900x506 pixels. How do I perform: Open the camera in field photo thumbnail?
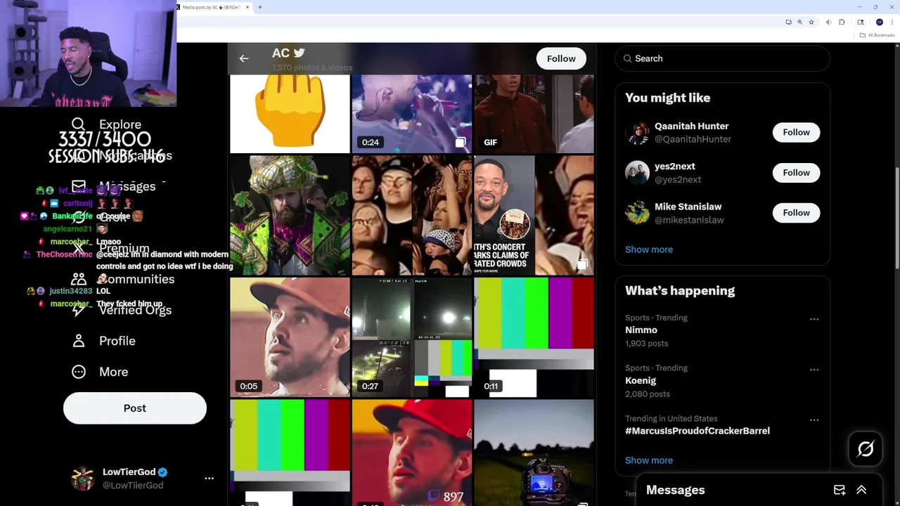click(x=534, y=453)
